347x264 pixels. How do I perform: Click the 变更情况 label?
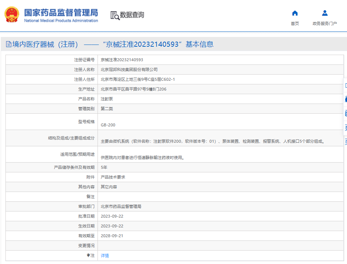[x=86, y=246]
